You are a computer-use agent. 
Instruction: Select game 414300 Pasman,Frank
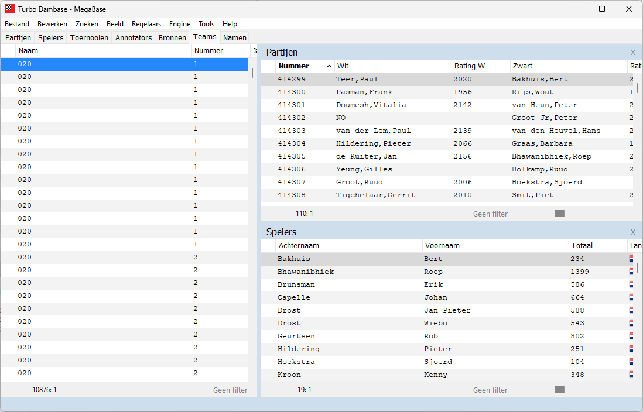pos(447,92)
